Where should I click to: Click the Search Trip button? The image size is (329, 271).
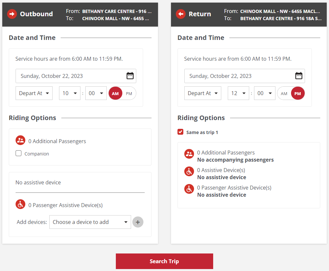[164, 261]
